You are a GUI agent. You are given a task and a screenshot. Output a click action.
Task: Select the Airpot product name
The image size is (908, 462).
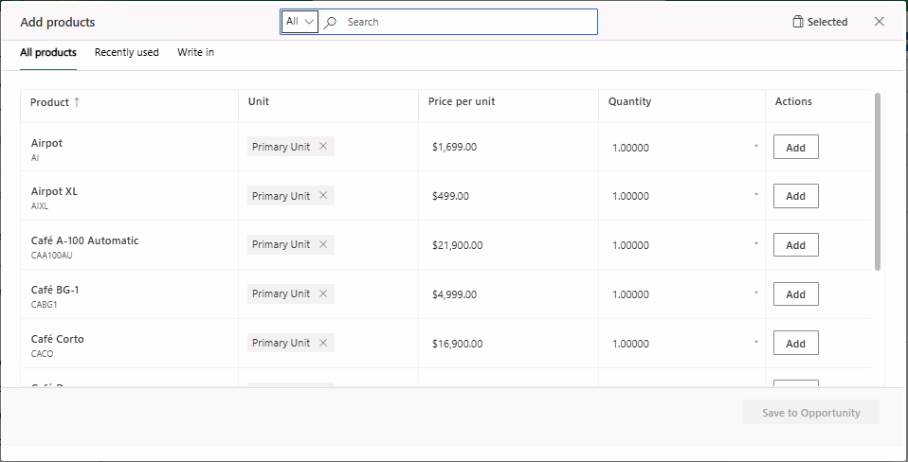point(46,143)
